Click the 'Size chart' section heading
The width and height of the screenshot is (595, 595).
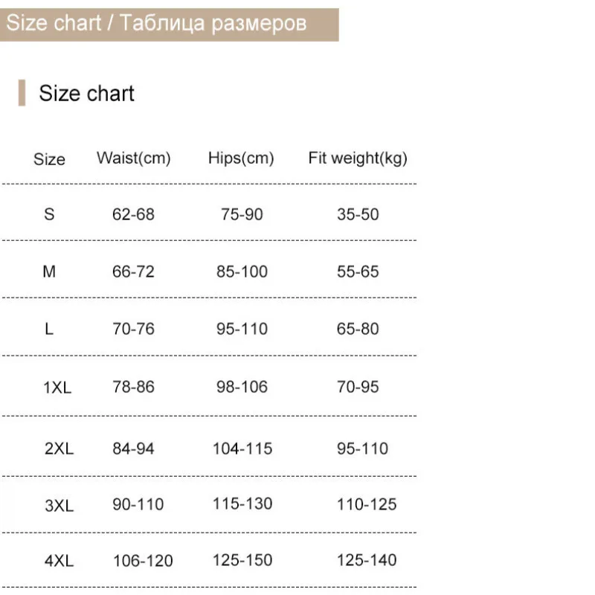click(86, 94)
